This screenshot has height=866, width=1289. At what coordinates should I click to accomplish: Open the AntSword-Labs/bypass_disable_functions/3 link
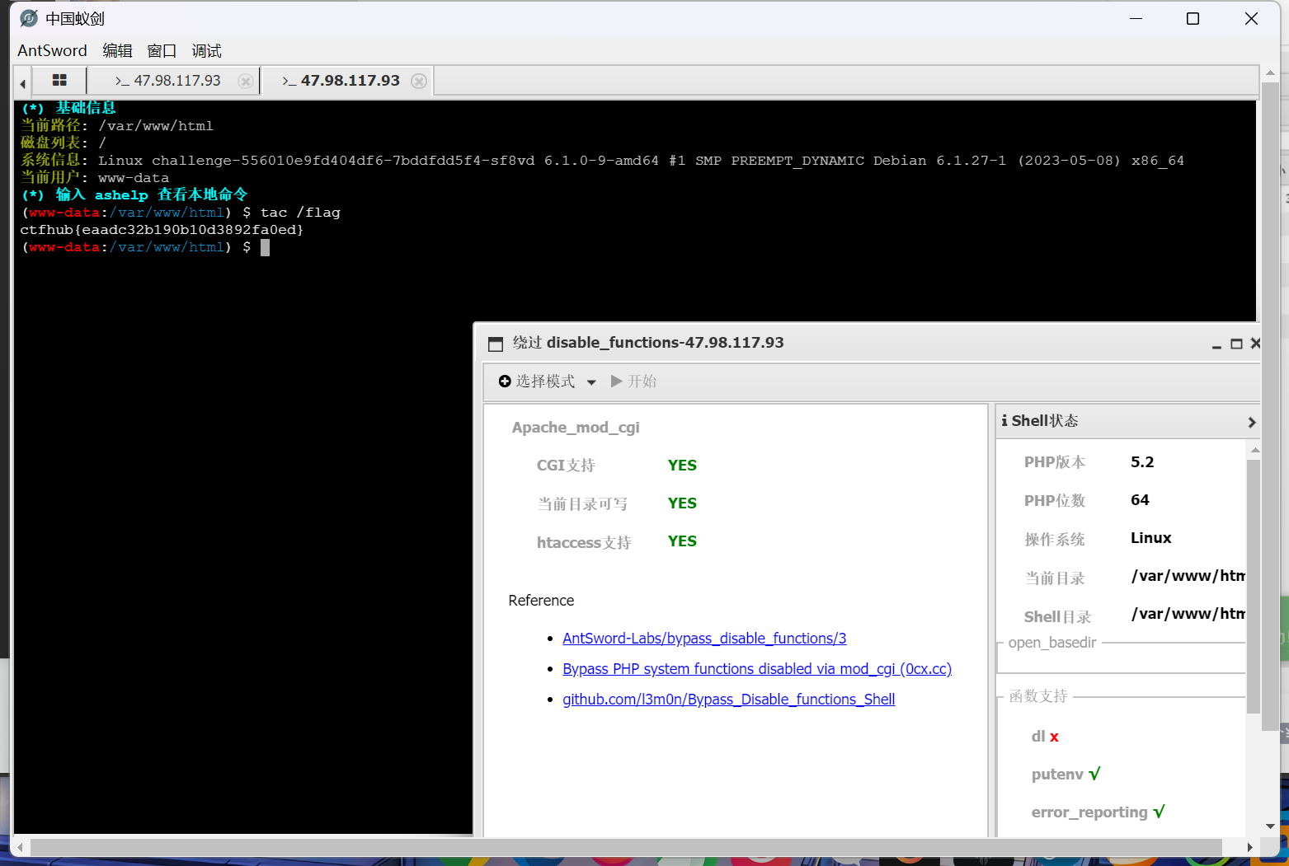pos(703,638)
